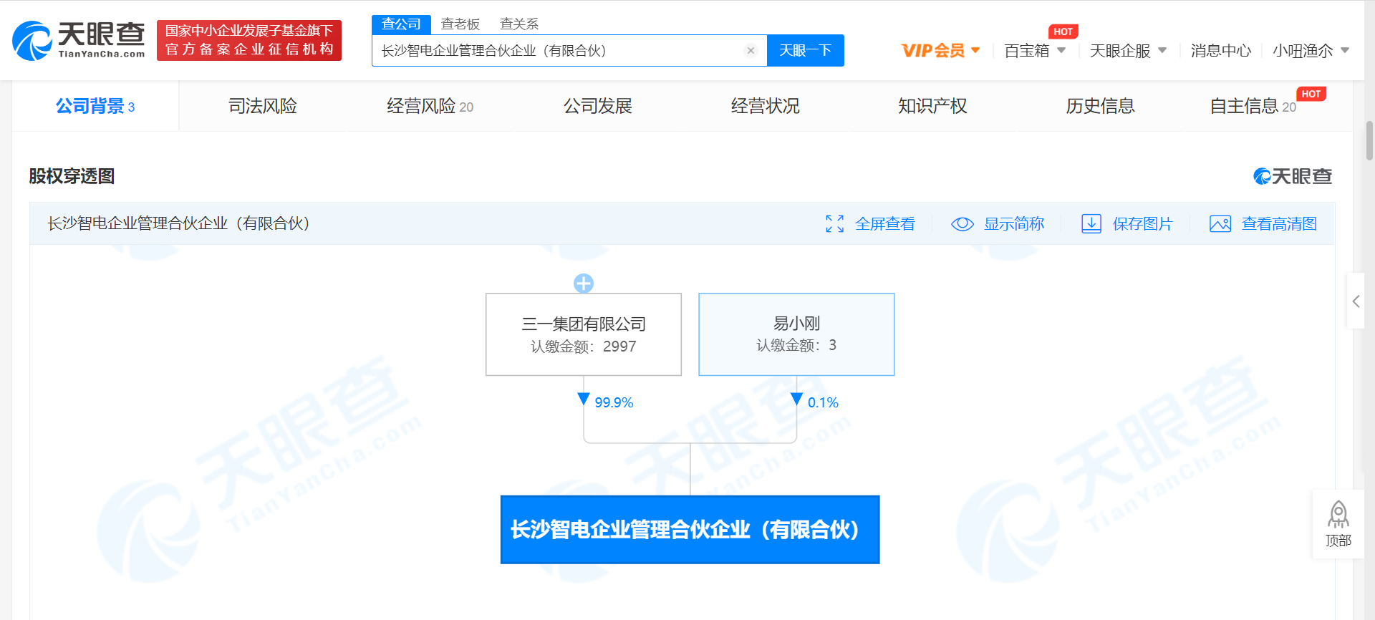Click the TianYanCha logo in header
Screen dimensions: 1375x620
[79, 40]
